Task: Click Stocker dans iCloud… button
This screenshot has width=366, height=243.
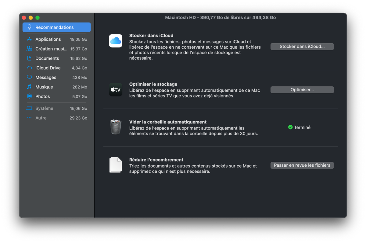Action: pyautogui.click(x=302, y=47)
